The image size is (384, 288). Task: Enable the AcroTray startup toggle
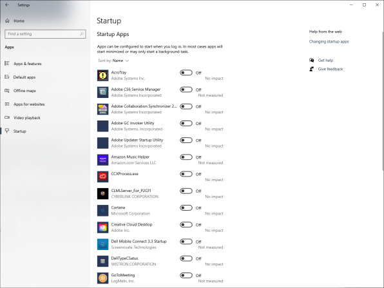[186, 73]
